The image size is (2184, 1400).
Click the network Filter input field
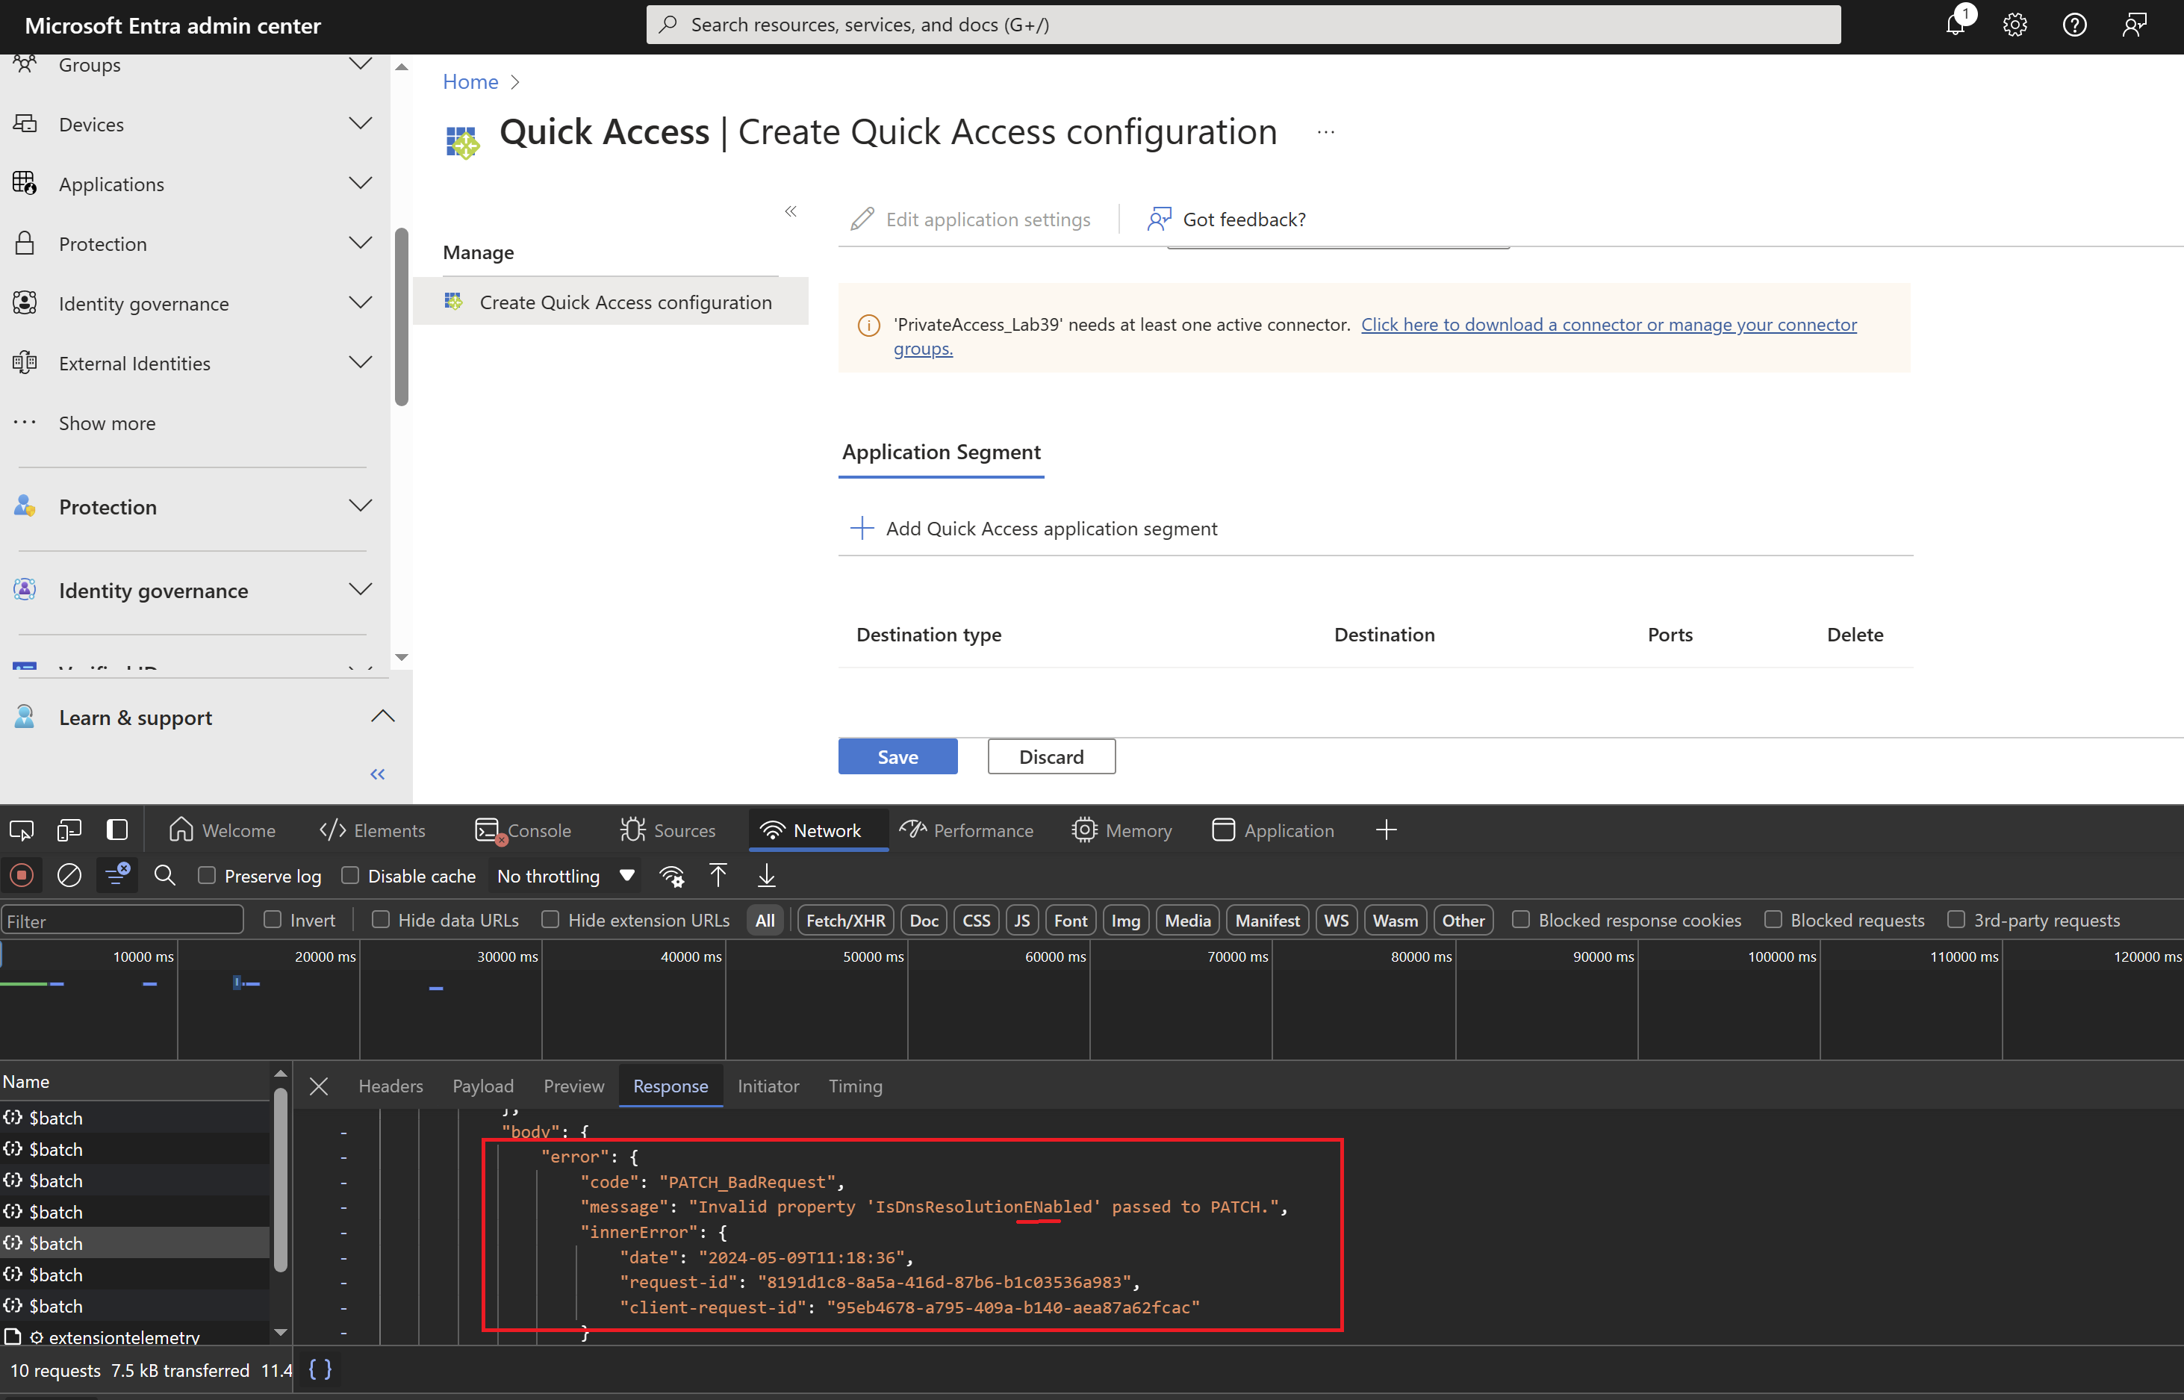pyautogui.click(x=122, y=921)
